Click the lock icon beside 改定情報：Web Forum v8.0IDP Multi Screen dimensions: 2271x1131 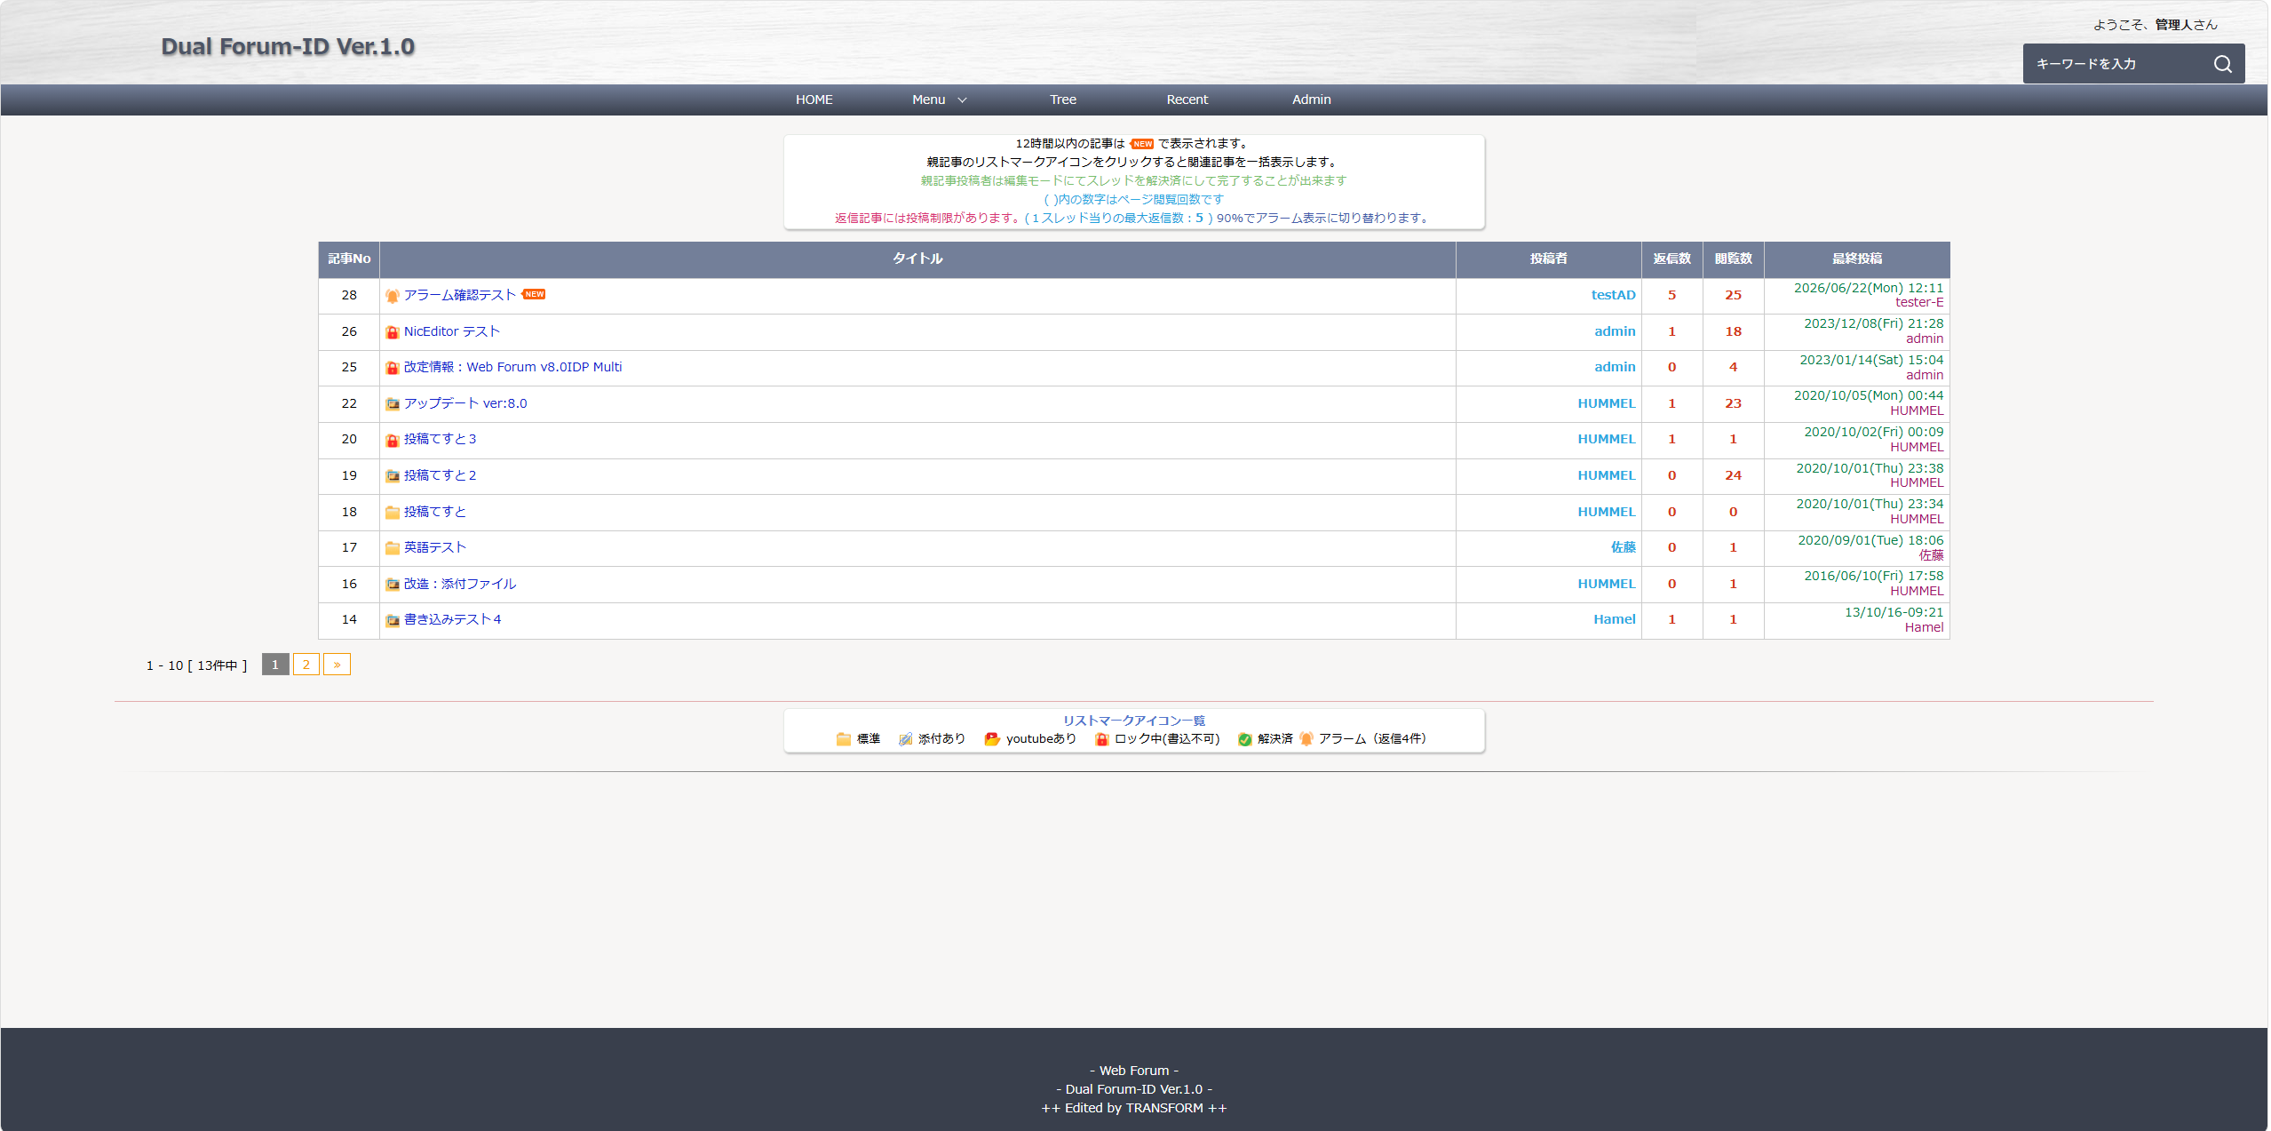coord(392,368)
